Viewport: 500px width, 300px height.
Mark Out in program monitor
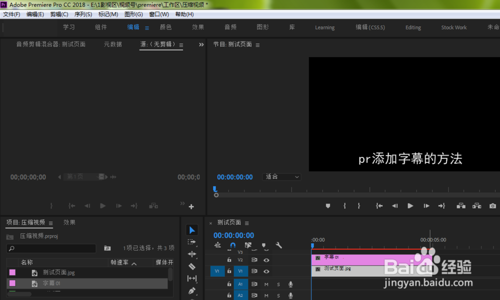[x=359, y=206]
